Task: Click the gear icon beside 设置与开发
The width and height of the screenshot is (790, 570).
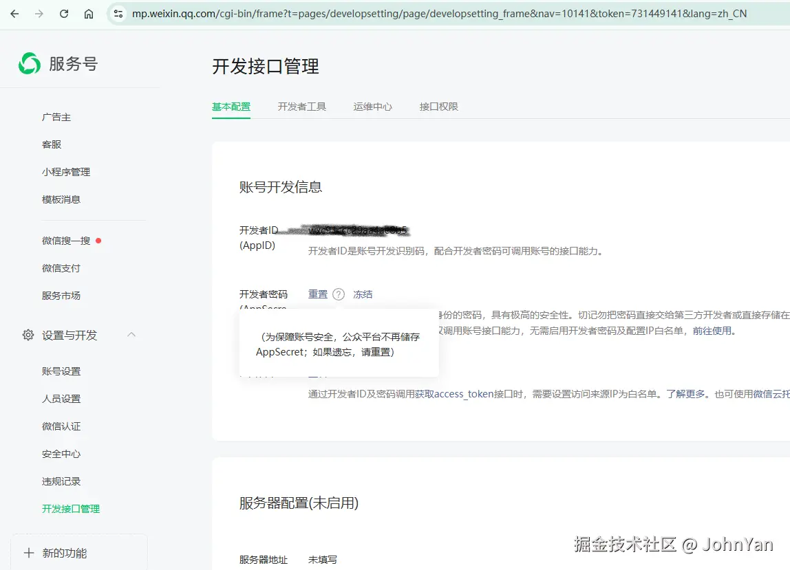Action: 28,335
